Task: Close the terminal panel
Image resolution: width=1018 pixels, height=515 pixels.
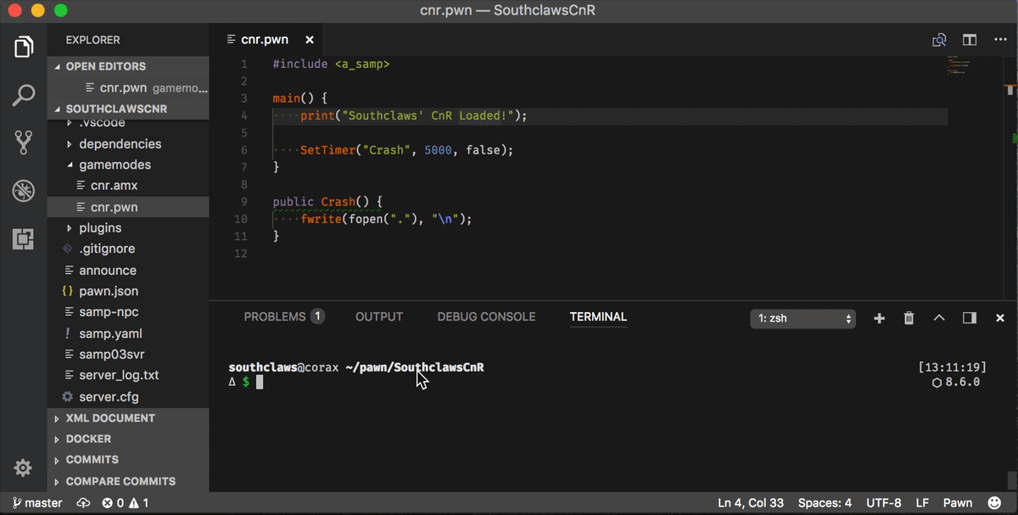Action: tap(1000, 318)
